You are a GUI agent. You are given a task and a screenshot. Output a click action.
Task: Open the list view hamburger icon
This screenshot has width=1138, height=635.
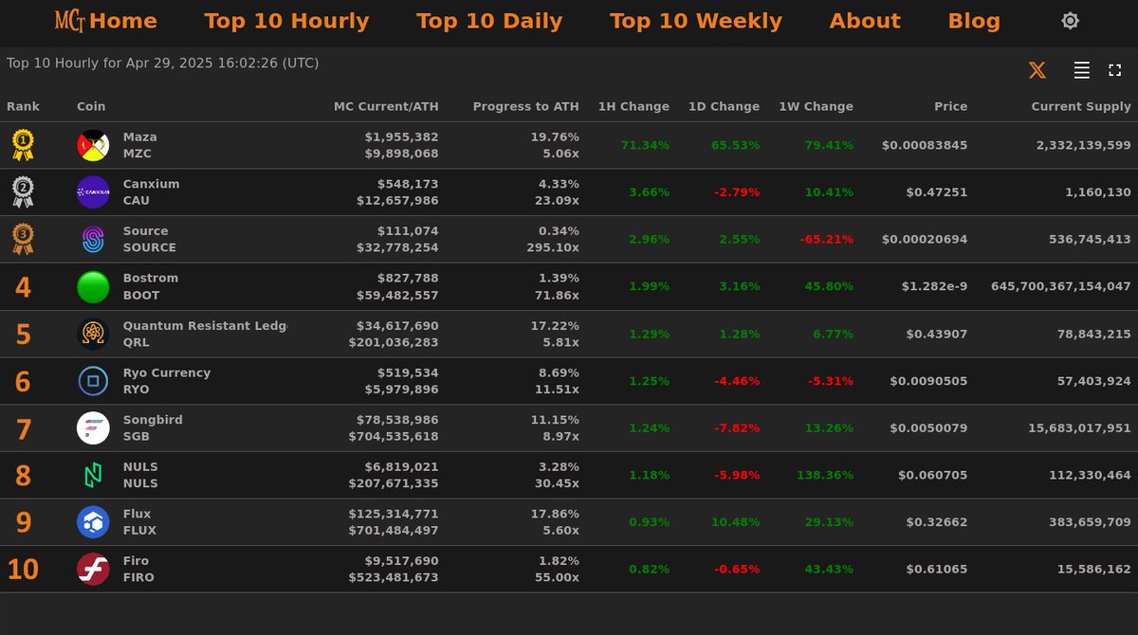1081,70
